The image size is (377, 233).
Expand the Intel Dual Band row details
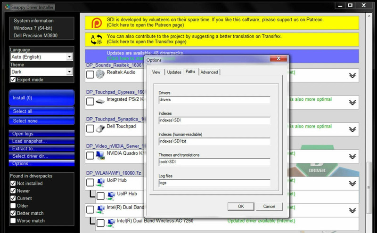click(352, 210)
